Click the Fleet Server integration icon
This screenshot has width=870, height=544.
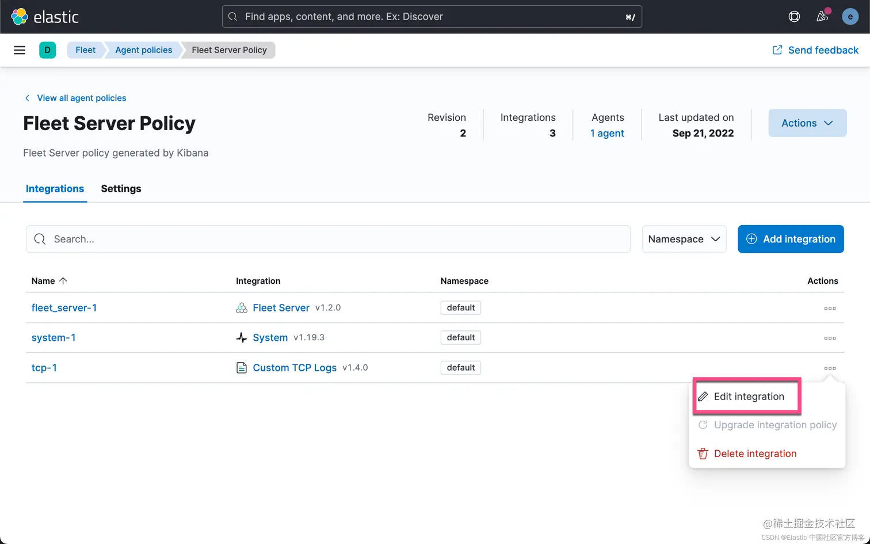(242, 308)
